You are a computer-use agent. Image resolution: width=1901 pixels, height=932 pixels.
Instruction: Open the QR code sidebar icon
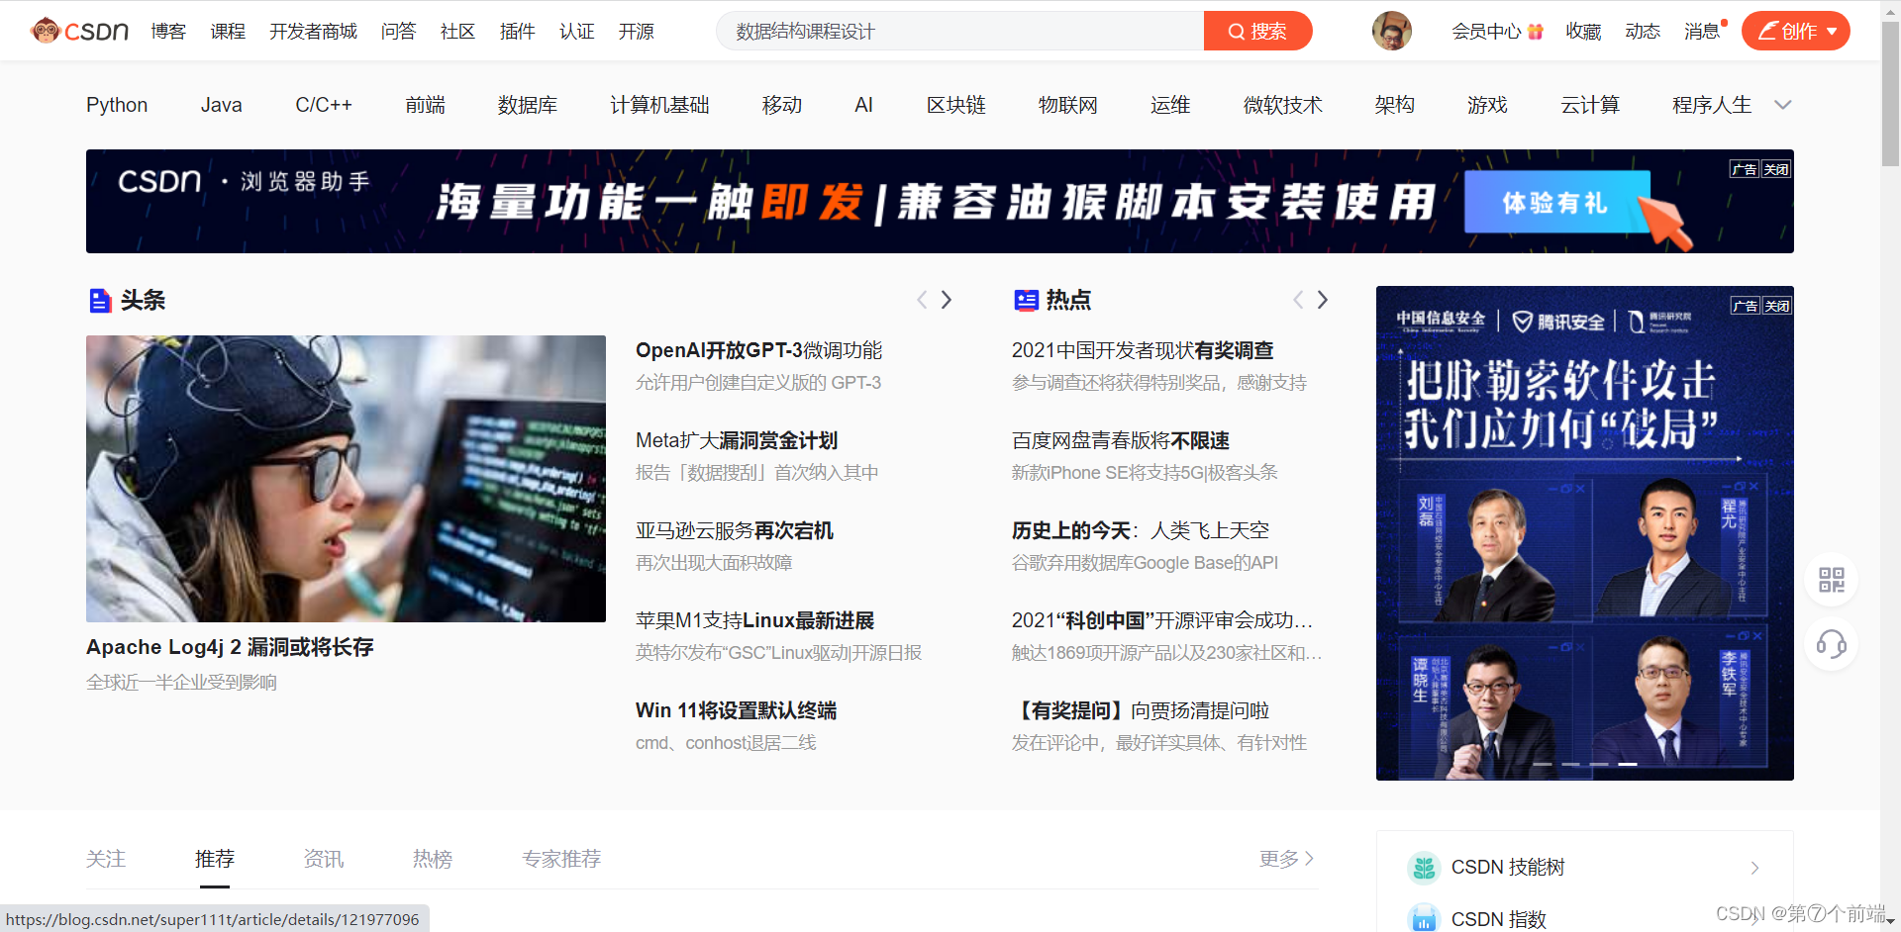[x=1831, y=580]
